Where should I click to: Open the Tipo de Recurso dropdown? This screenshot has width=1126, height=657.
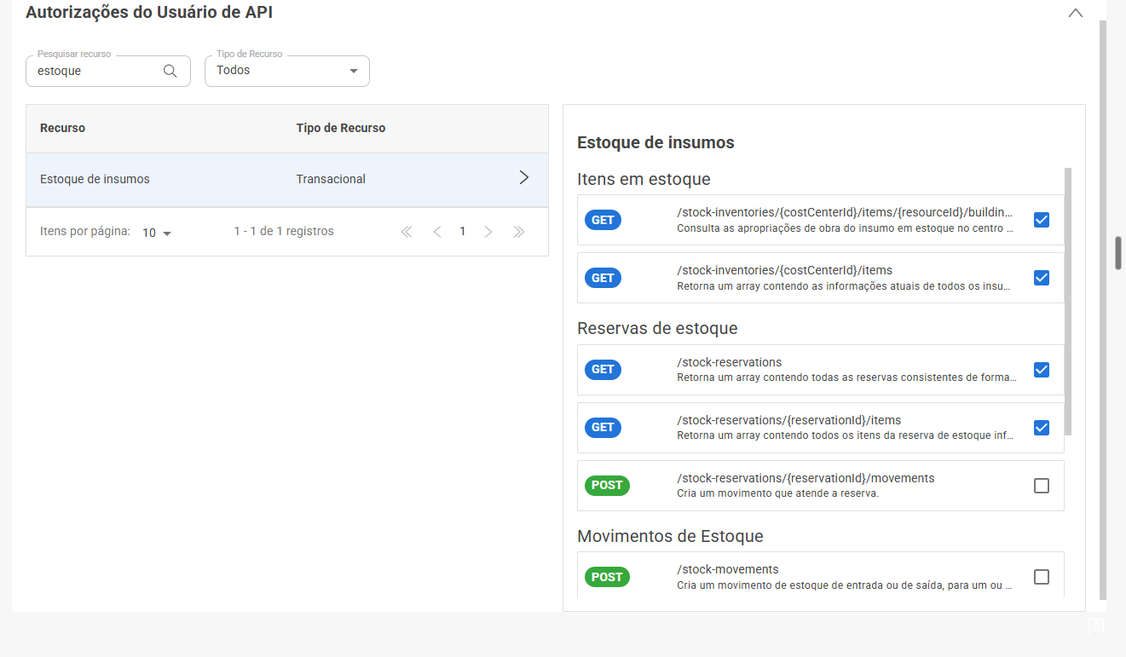click(x=287, y=71)
